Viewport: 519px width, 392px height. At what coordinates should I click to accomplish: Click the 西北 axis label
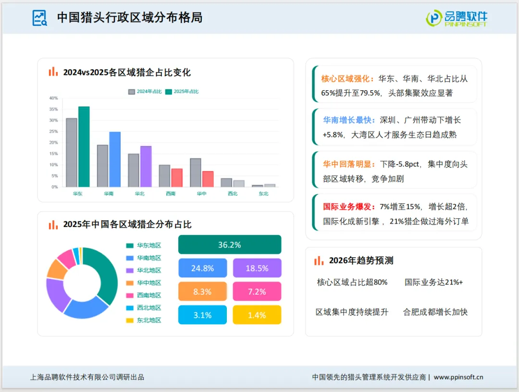pyautogui.click(x=233, y=194)
